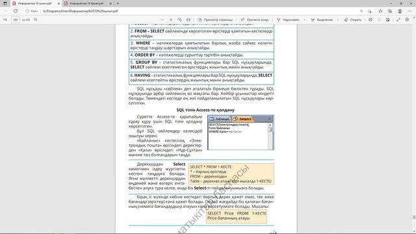The height and width of the screenshot is (234, 416).
Task: Open the Collections panel
Action: [x=390, y=11]
